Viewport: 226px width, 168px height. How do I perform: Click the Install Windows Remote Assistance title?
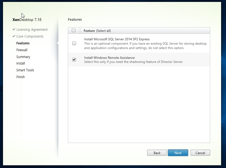(x=109, y=57)
